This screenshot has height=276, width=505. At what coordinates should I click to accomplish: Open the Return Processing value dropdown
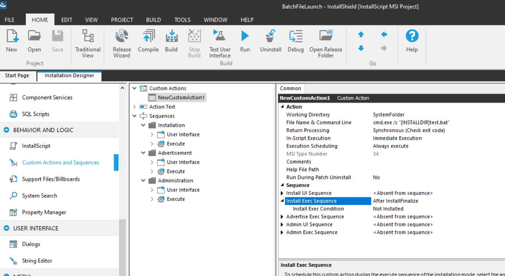[409, 130]
